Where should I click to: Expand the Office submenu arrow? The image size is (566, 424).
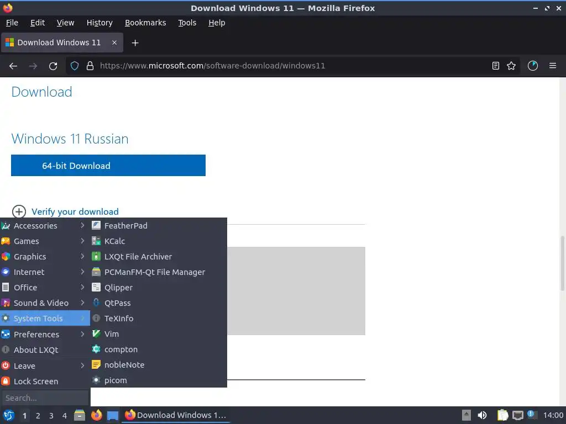pos(82,287)
